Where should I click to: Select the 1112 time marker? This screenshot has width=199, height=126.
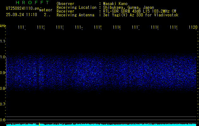click(41, 27)
